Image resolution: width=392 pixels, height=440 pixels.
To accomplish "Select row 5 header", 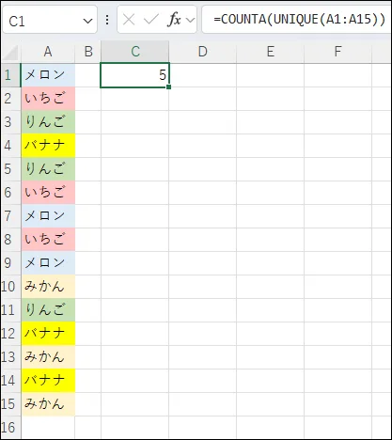I will 10,169.
